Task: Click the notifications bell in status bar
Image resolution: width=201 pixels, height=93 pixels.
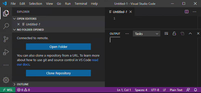Action: click(196, 90)
